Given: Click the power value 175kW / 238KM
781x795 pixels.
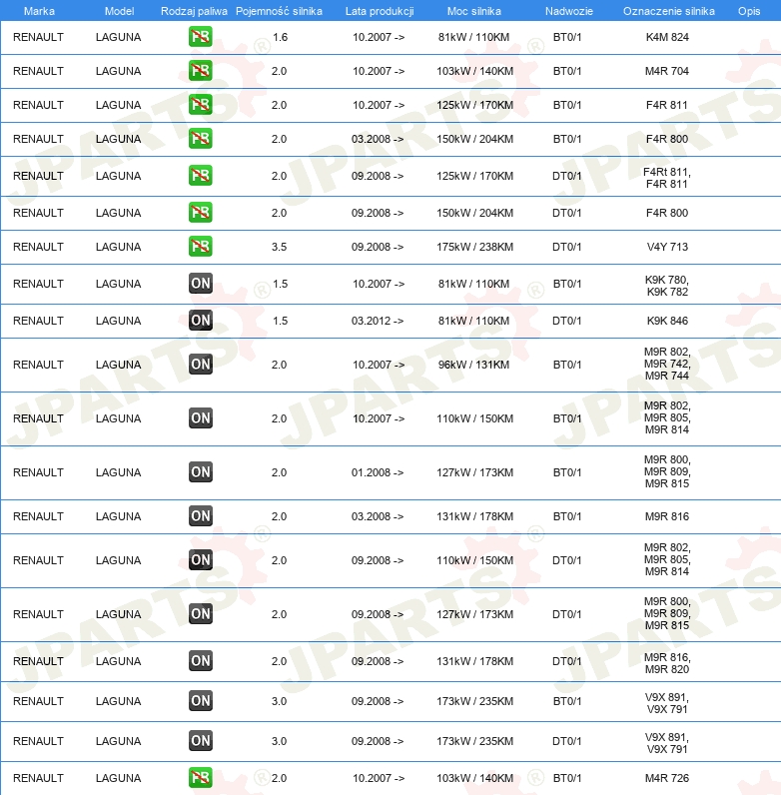Looking at the screenshot, I should pos(474,247).
